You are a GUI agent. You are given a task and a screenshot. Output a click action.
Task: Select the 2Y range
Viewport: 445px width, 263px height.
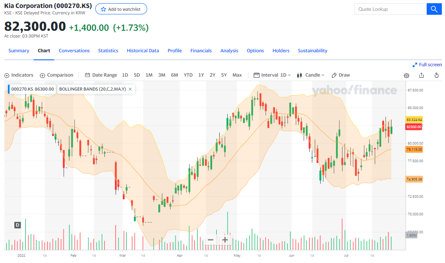pos(213,75)
